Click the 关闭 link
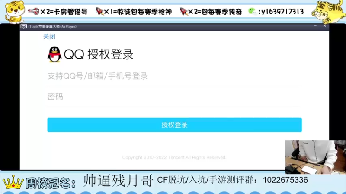Image resolution: width=346 pixels, height=194 pixels. point(49,37)
